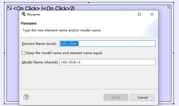This screenshot has height=106, width=179.
Task: Click the Finish button
Action: point(116,98)
